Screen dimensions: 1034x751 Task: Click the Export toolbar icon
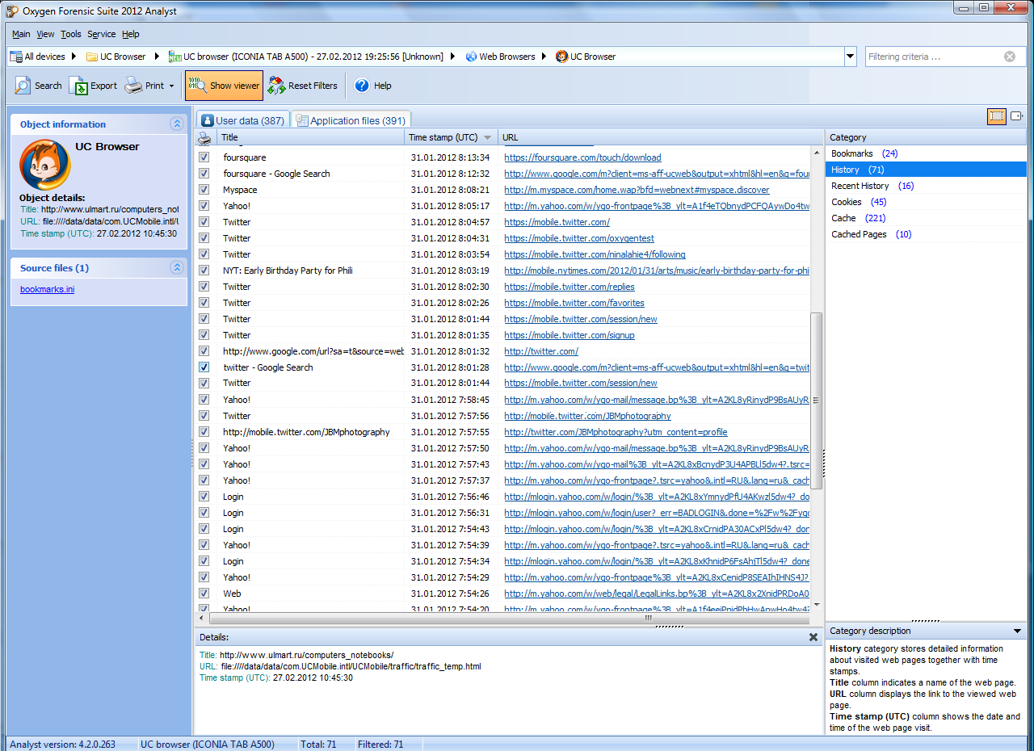78,86
